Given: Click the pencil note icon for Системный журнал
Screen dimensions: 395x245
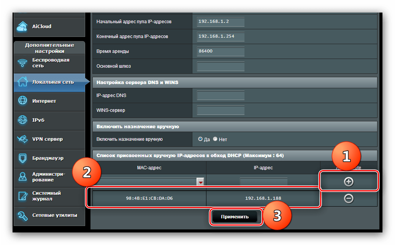Looking at the screenshot, I should pos(23,196).
